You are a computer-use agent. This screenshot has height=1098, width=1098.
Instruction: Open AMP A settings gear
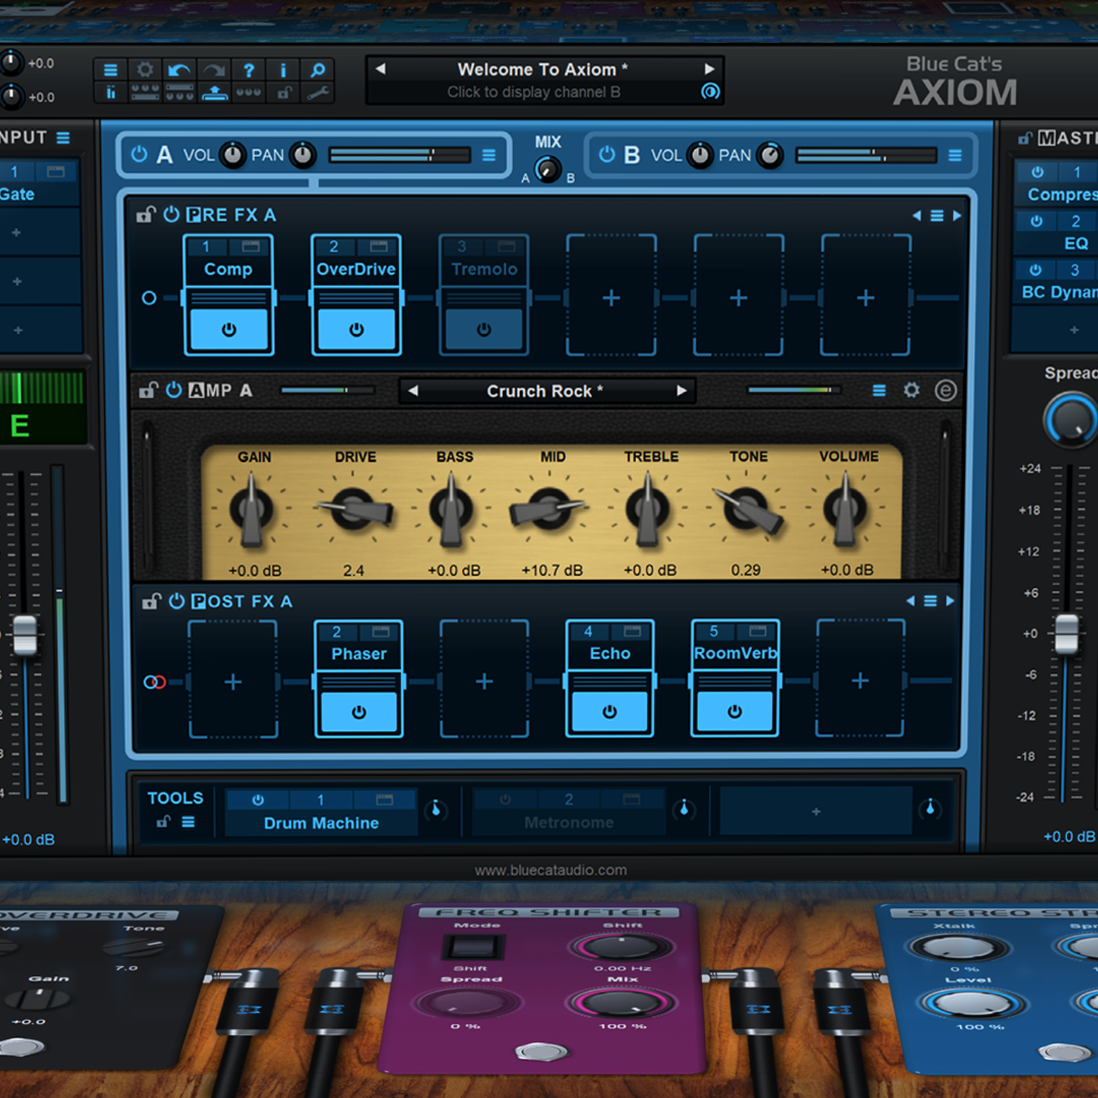[911, 390]
